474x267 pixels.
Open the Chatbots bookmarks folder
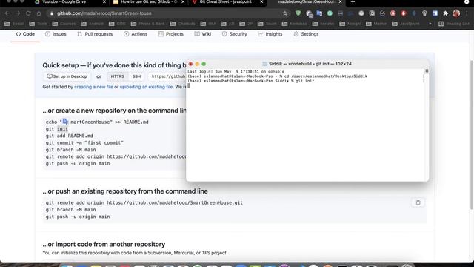pyautogui.click(x=182, y=24)
